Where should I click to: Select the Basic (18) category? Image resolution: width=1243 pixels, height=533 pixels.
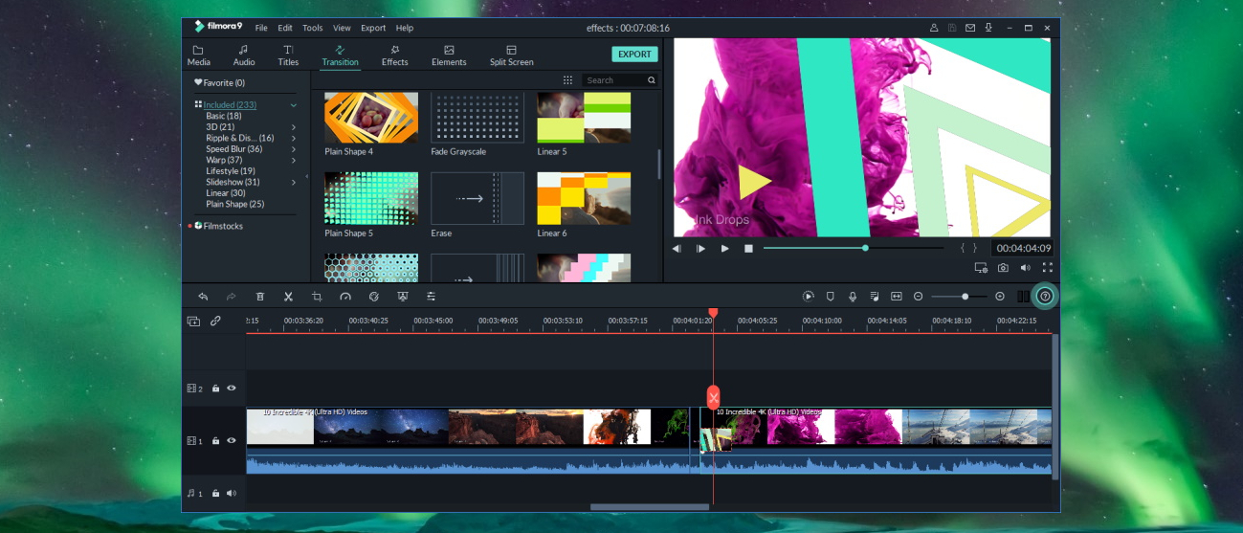224,117
